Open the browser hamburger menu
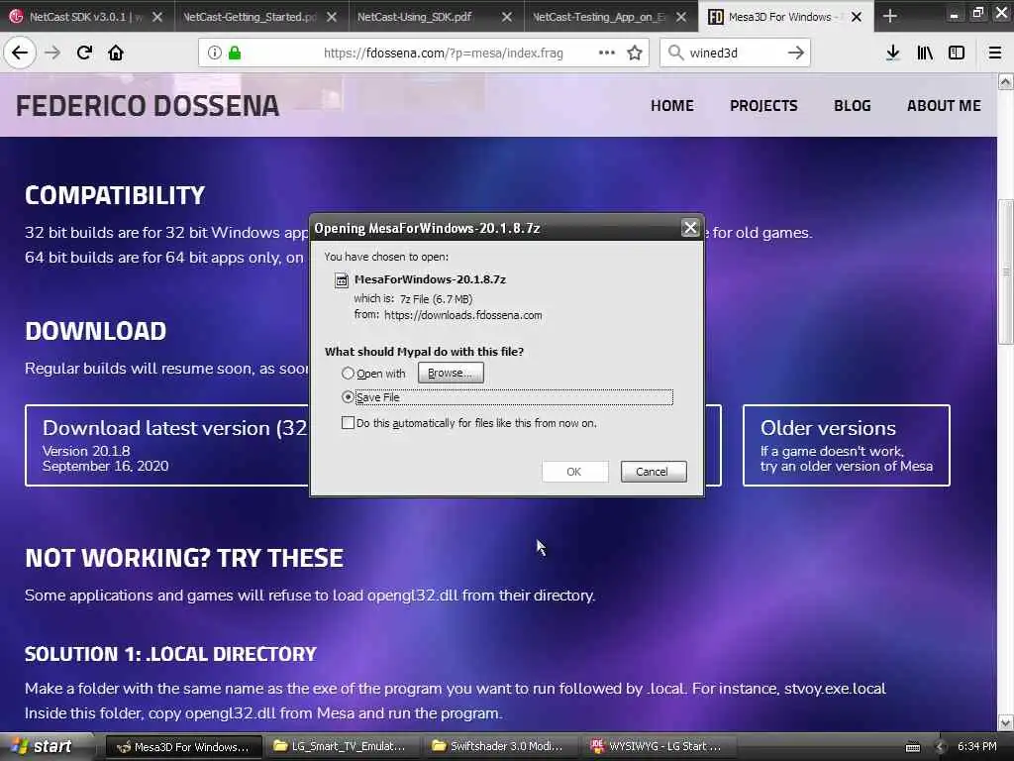Image resolution: width=1014 pixels, height=761 pixels. click(995, 53)
